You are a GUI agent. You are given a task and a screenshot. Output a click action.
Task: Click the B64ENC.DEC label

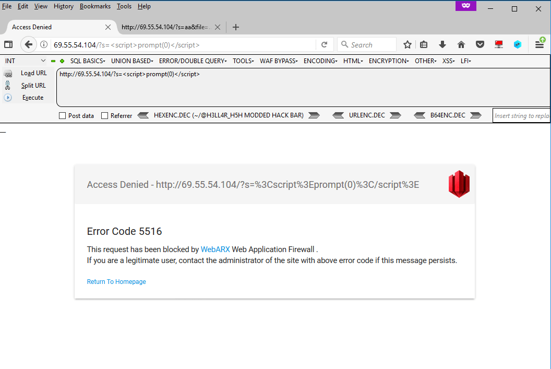[x=448, y=115]
